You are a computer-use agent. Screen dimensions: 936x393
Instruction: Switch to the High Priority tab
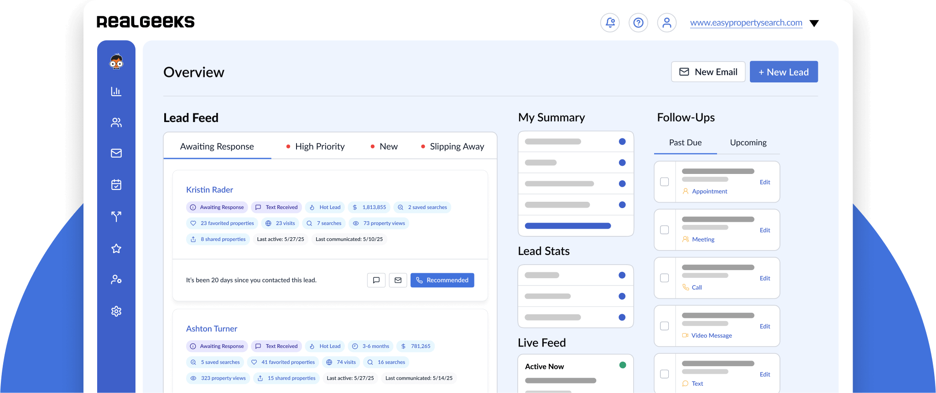(x=315, y=146)
